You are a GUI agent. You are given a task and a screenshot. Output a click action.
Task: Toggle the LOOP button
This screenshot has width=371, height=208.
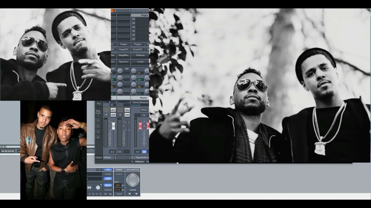point(108,179)
